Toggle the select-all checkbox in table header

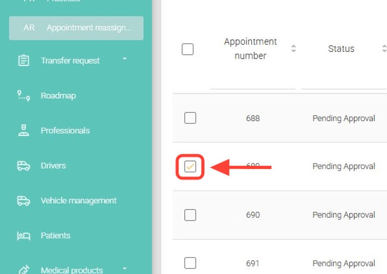pos(188,49)
